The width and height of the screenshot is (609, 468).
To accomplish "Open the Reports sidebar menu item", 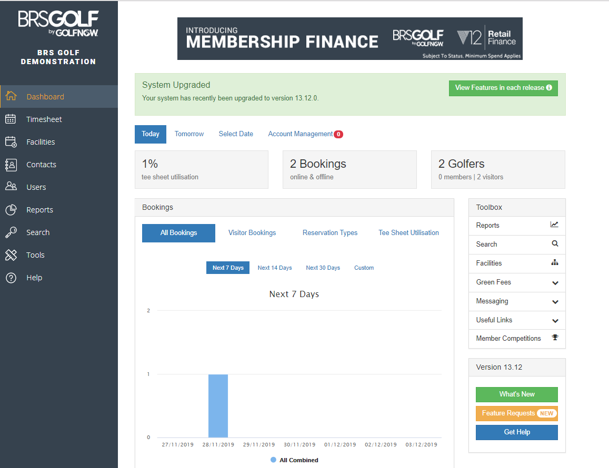I will pyautogui.click(x=59, y=210).
